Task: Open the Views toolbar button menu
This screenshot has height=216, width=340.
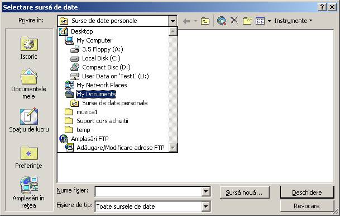Action: [x=263, y=21]
